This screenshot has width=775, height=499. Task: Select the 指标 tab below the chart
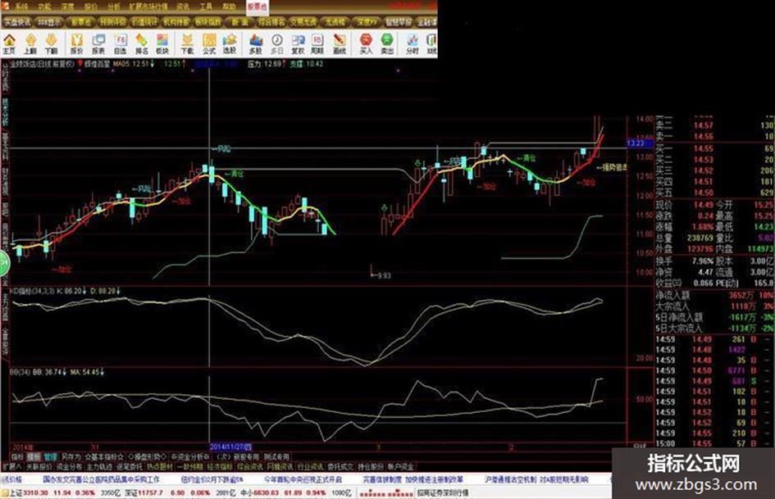17,457
